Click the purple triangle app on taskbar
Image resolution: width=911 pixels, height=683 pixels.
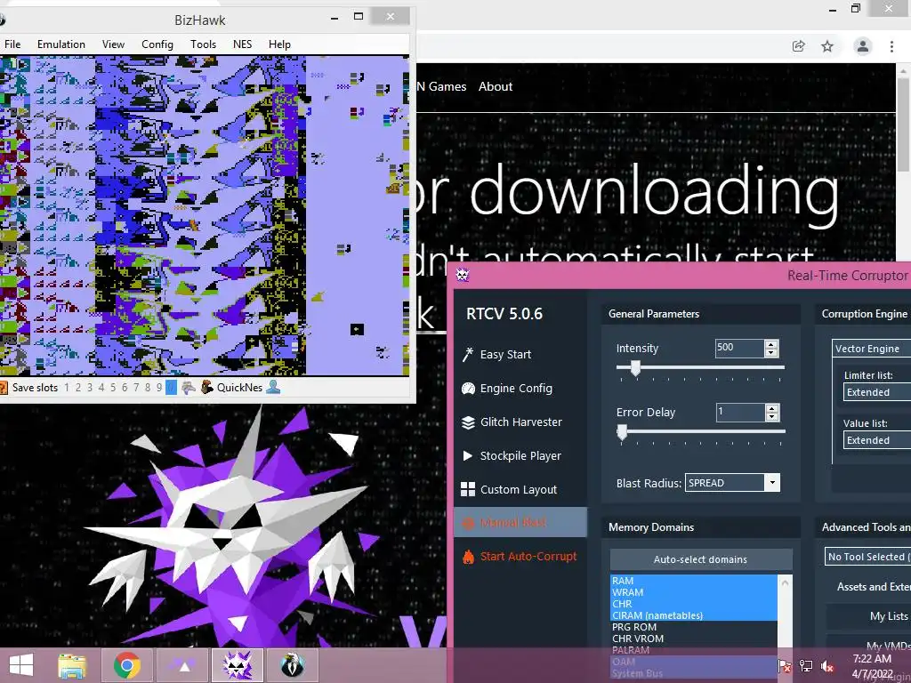pos(183,665)
